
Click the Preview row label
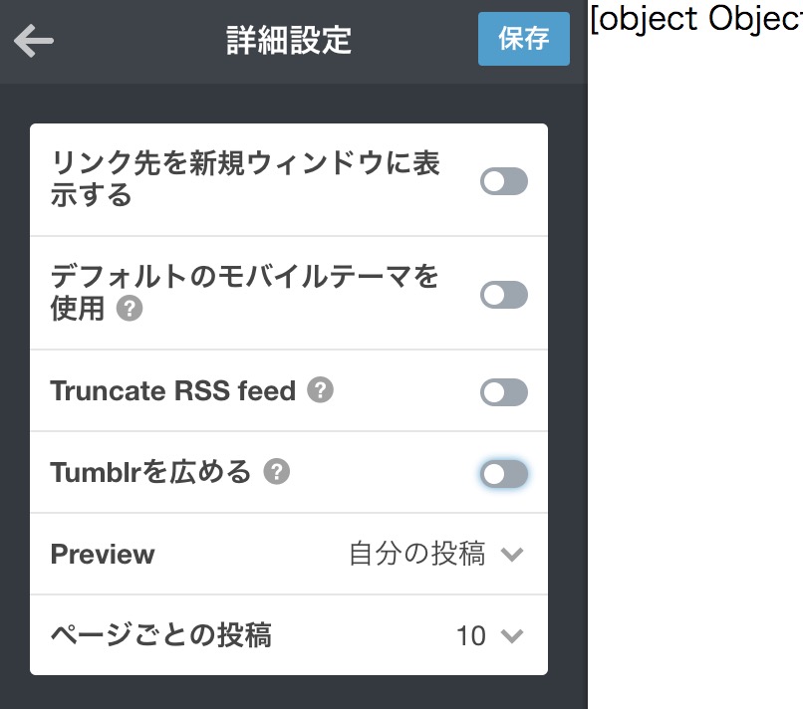[103, 554]
